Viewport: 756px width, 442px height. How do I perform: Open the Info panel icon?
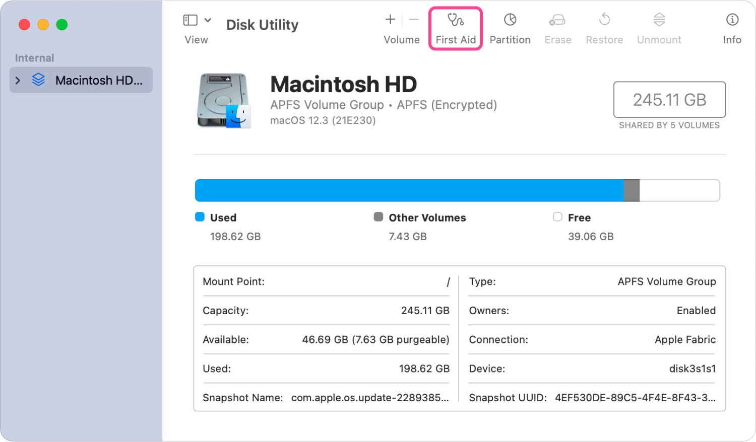pyautogui.click(x=732, y=20)
